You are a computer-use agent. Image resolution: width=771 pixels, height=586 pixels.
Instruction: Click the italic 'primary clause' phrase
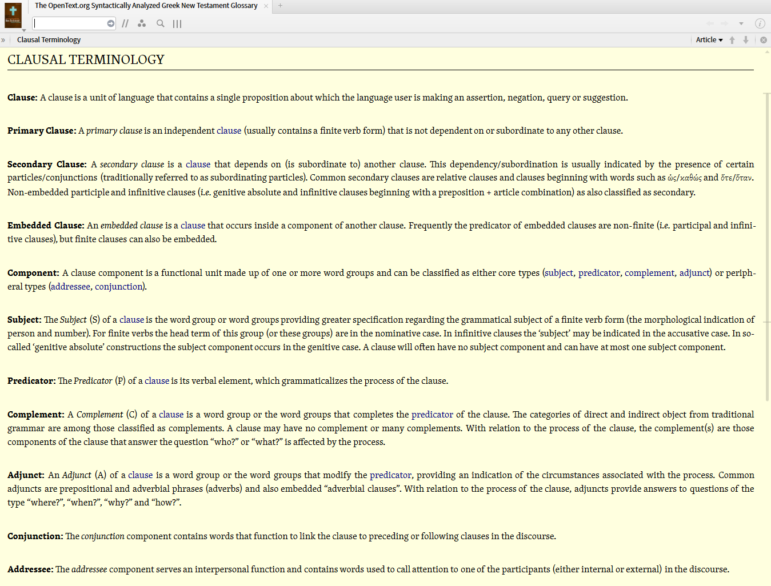(x=114, y=131)
